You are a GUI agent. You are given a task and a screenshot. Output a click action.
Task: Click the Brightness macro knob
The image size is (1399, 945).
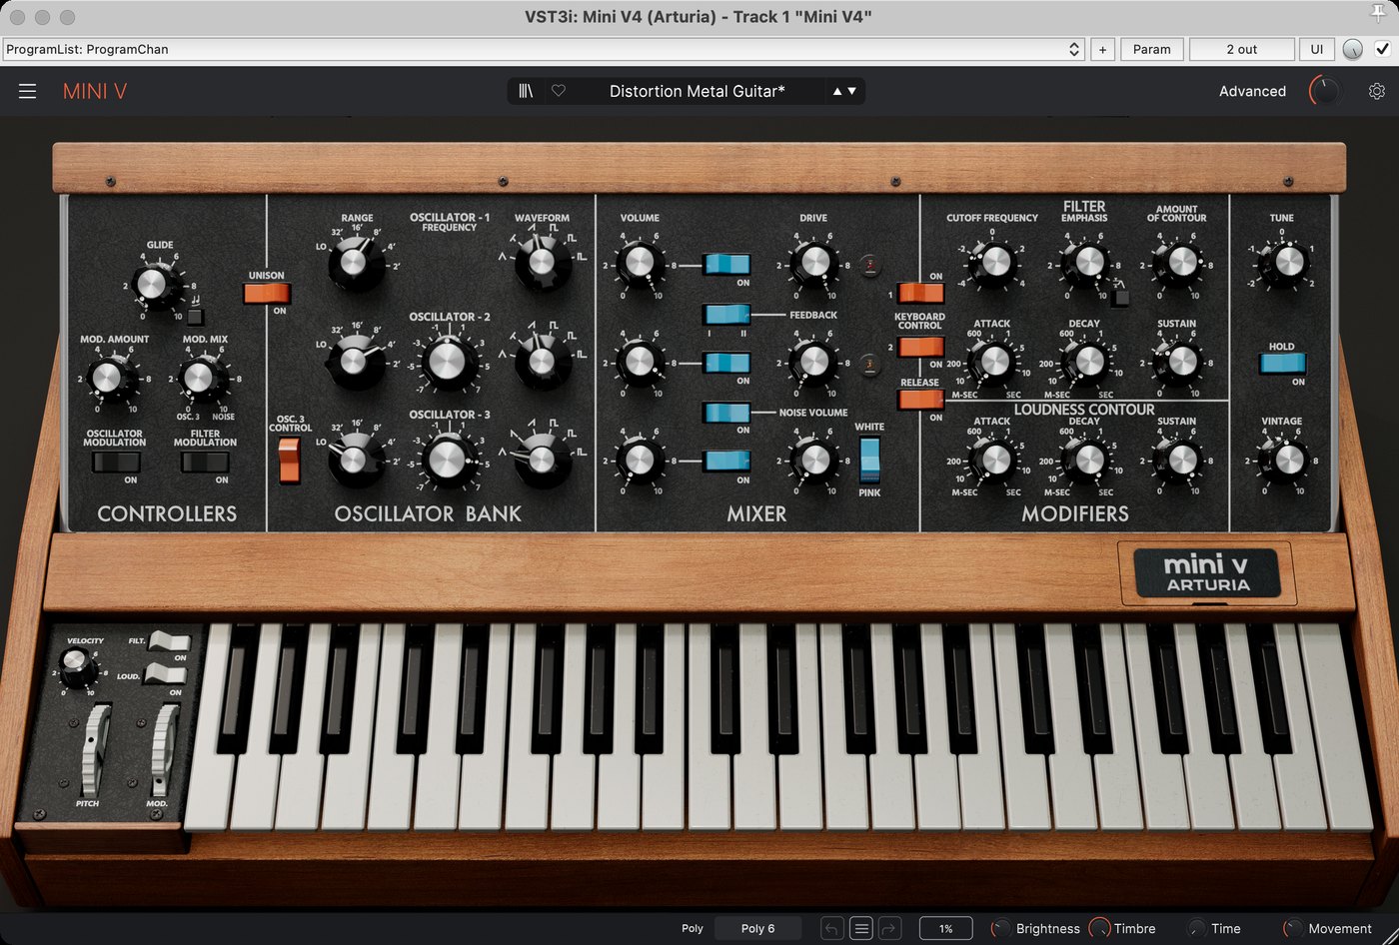click(1000, 928)
